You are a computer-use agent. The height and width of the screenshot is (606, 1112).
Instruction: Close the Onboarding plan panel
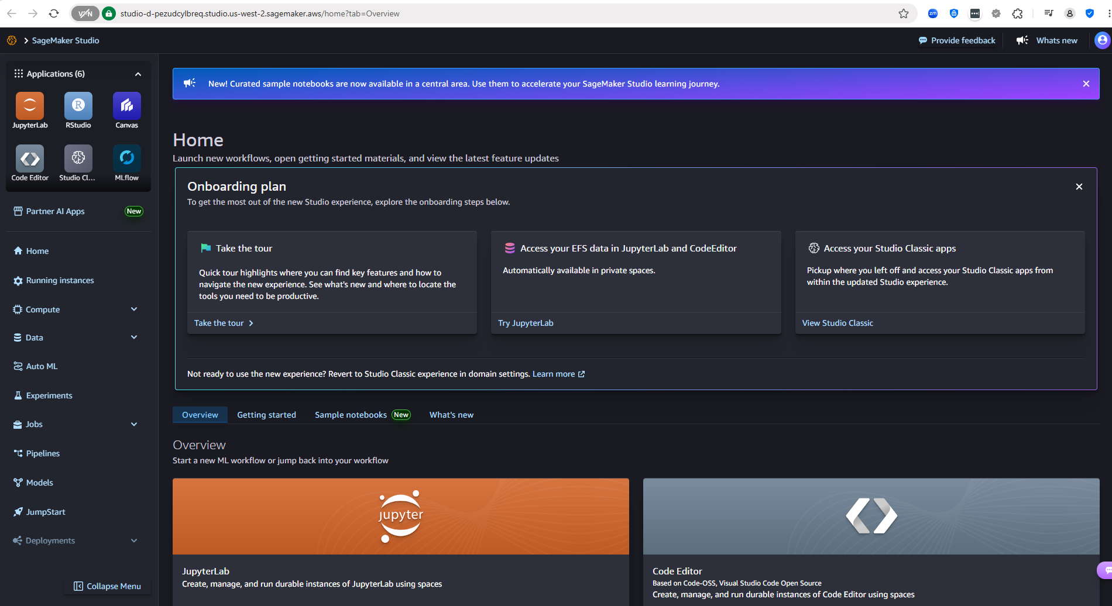(1079, 187)
